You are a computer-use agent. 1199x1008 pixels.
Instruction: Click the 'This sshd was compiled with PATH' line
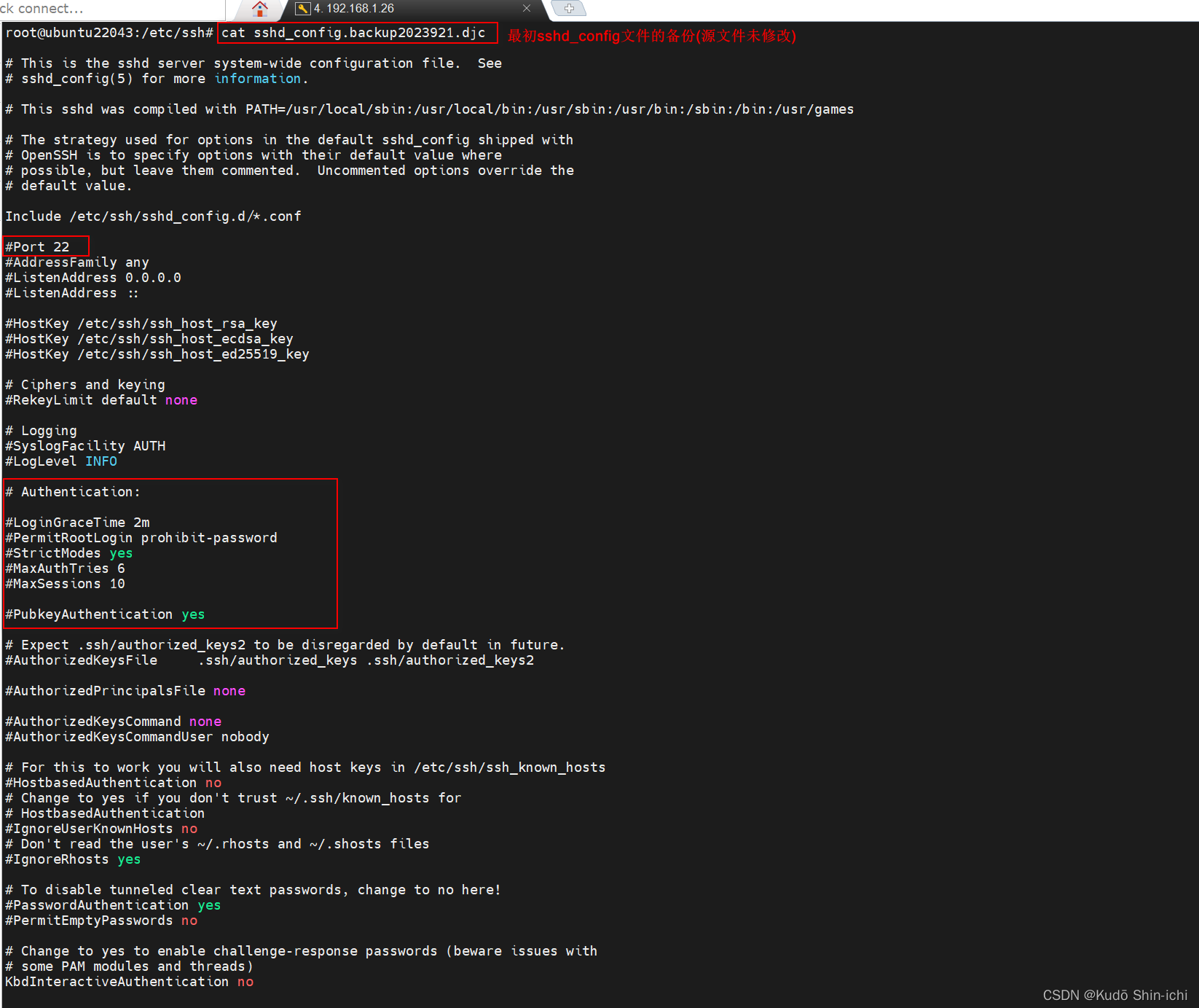point(430,109)
